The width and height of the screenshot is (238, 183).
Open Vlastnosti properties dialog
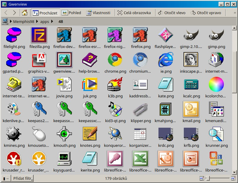[x=98, y=13]
